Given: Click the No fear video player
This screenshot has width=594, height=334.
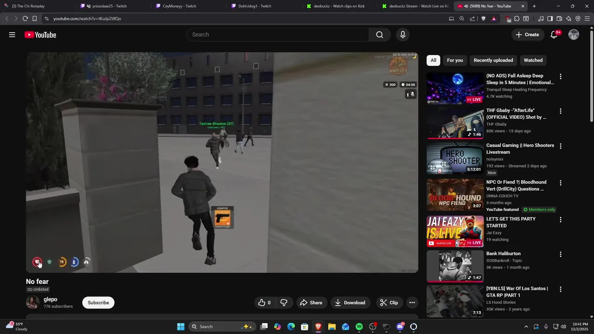Looking at the screenshot, I should (x=222, y=162).
